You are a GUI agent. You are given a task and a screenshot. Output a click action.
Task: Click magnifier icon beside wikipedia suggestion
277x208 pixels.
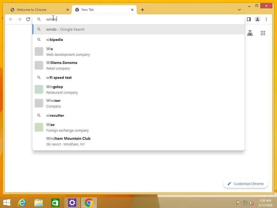click(39, 40)
